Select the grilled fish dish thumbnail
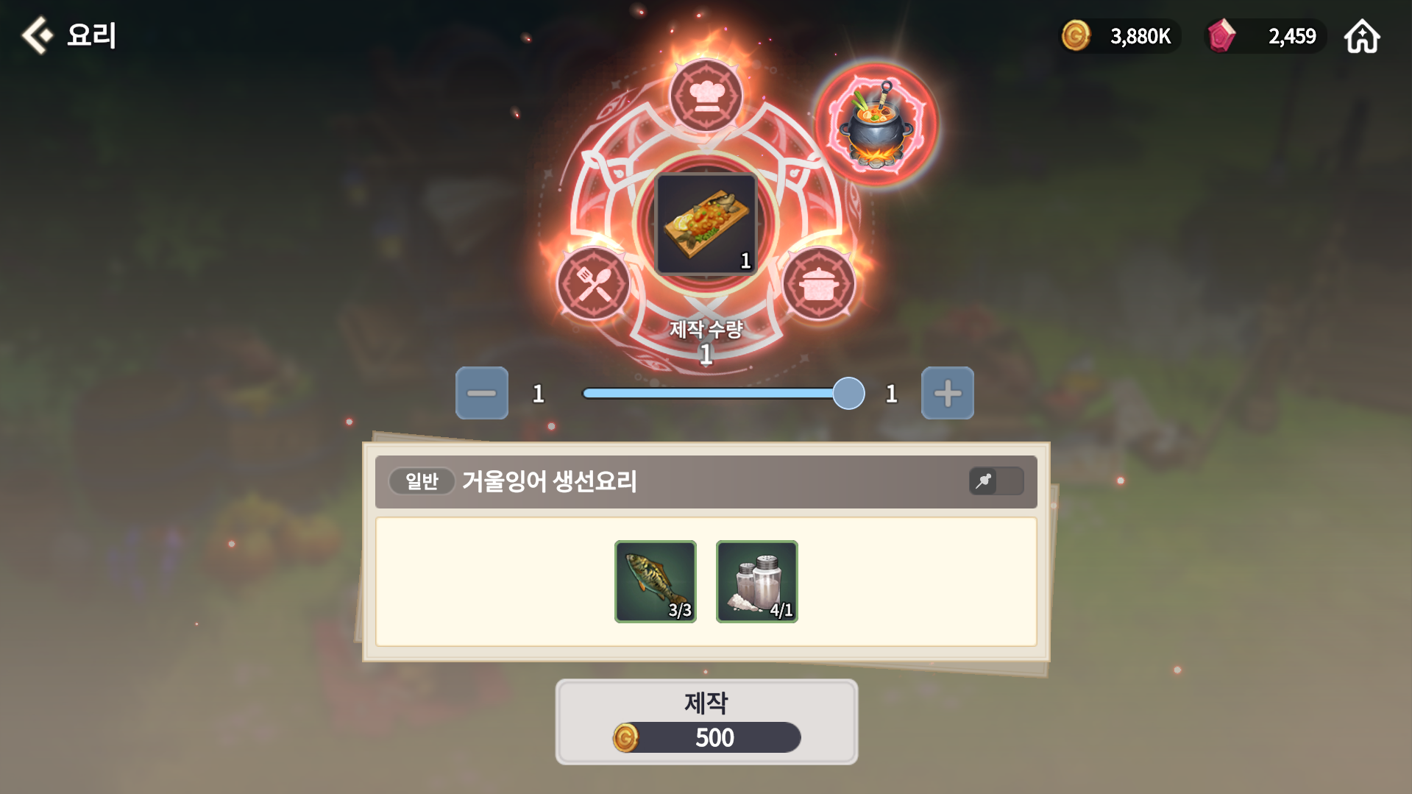1412x794 pixels. pos(706,224)
